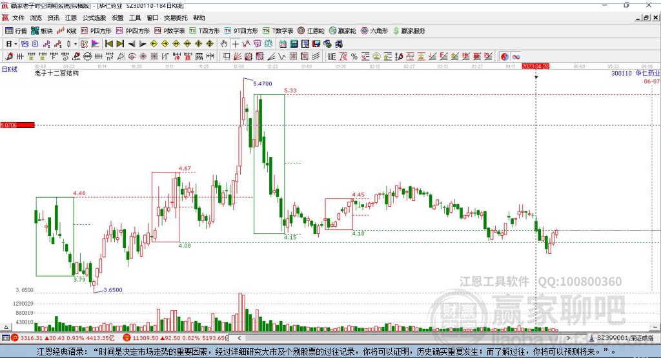
Task: Step chart left black arrow
Action: click(x=132, y=44)
